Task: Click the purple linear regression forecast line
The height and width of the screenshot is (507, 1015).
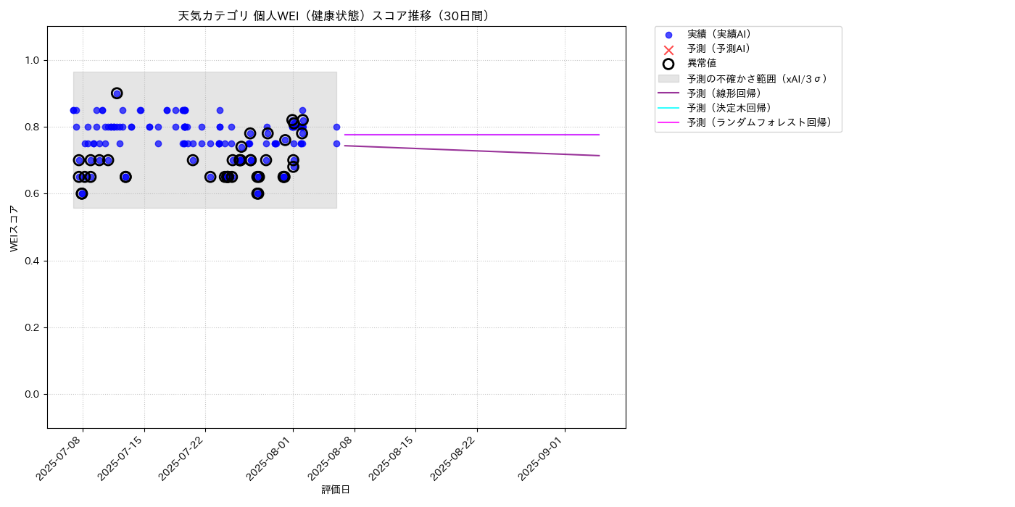Action: click(472, 151)
